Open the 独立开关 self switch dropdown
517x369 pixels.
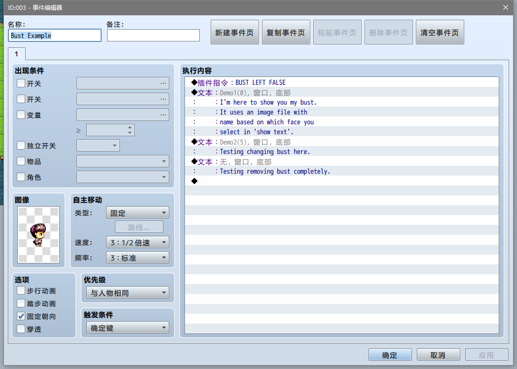click(98, 146)
